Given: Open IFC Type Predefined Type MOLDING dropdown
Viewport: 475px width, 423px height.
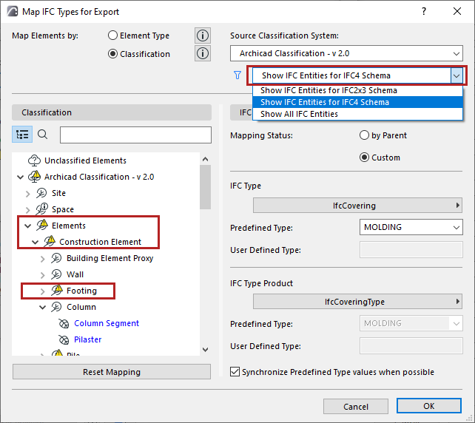Looking at the screenshot, I should 411,227.
